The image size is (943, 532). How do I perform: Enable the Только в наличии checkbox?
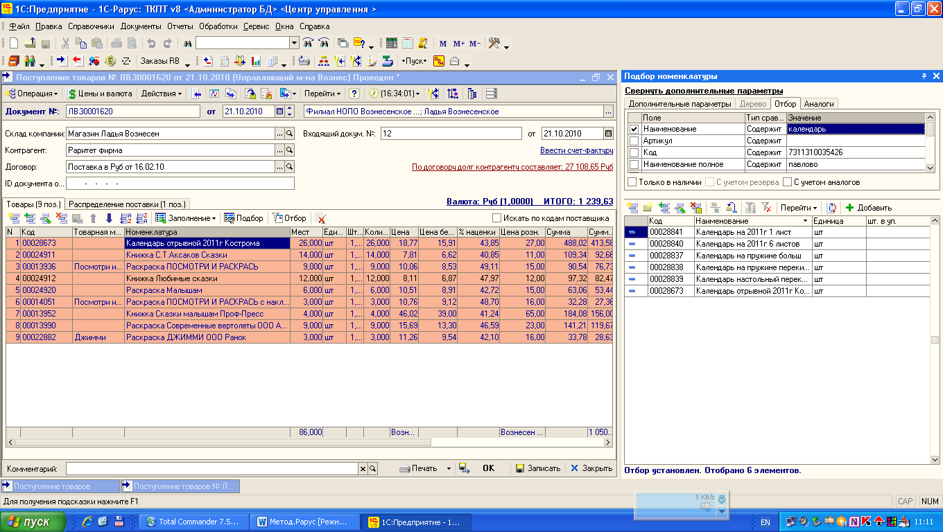[x=632, y=182]
